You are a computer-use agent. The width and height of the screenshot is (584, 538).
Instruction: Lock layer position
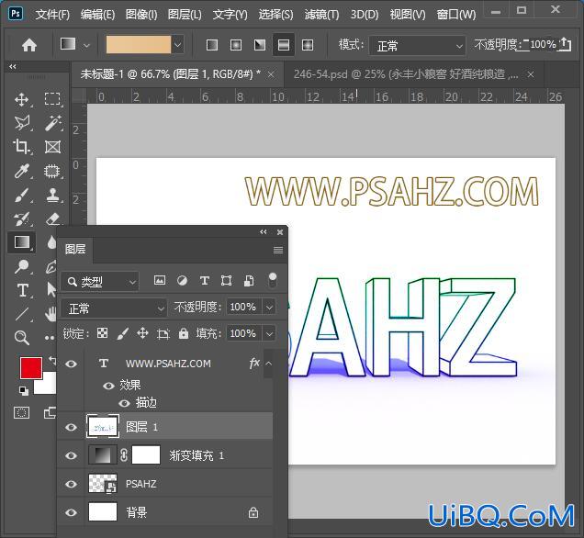tap(142, 333)
